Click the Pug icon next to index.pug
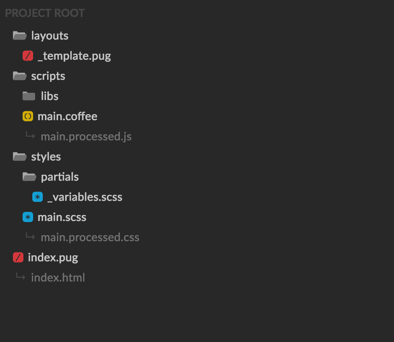This screenshot has height=342, width=394. [18, 257]
